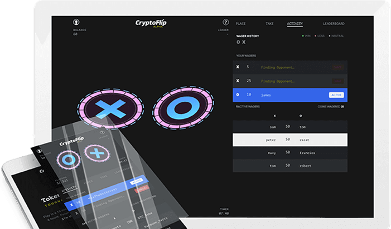Open the help question mark icon
This screenshot has height=229, width=391.
pos(225,22)
